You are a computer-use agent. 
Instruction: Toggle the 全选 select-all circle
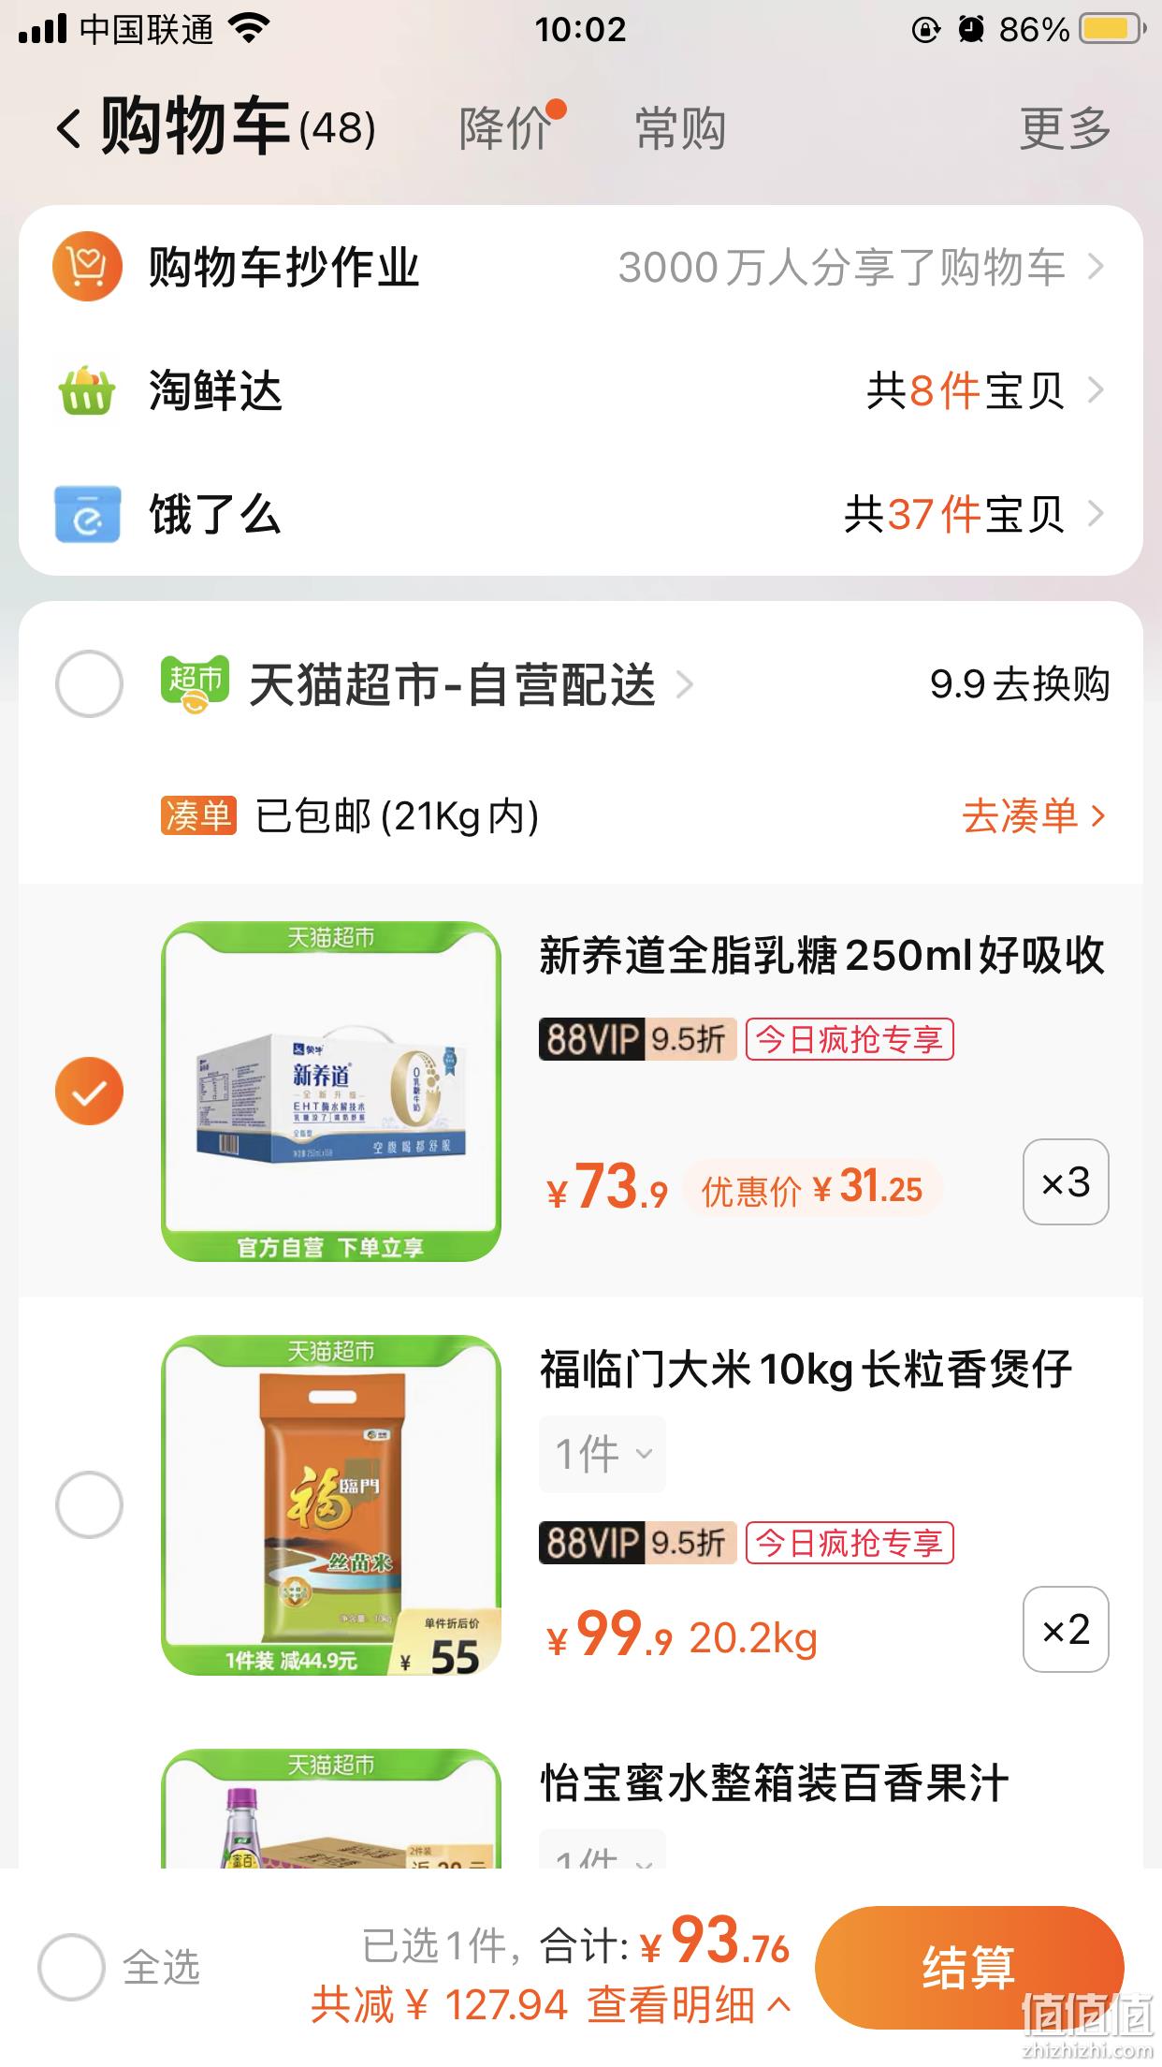point(71,1967)
